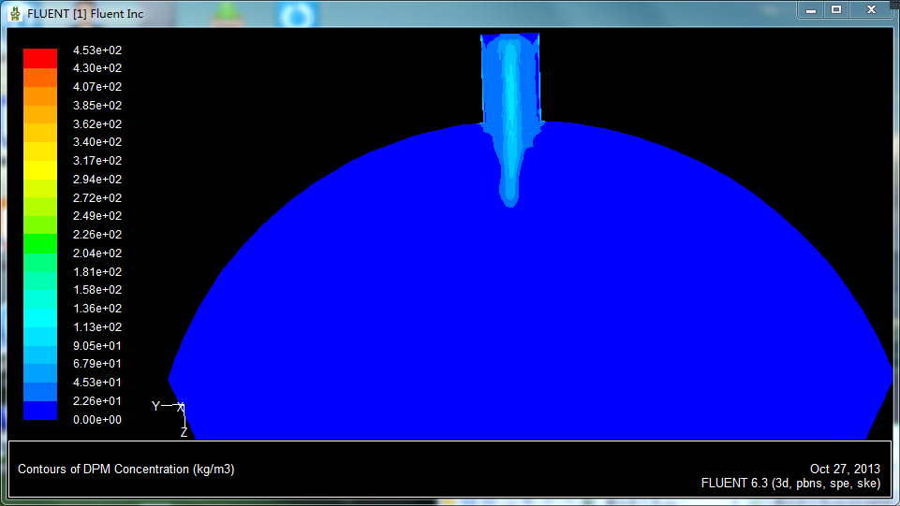This screenshot has width=900, height=506.
Task: Click the 1.13e+02 legend value
Action: 97,327
